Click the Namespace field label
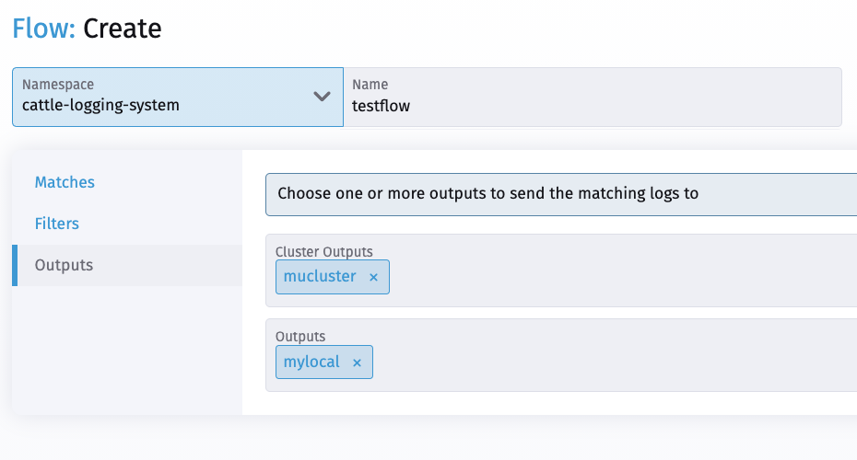Screen dimensions: 857x460 (x=58, y=84)
